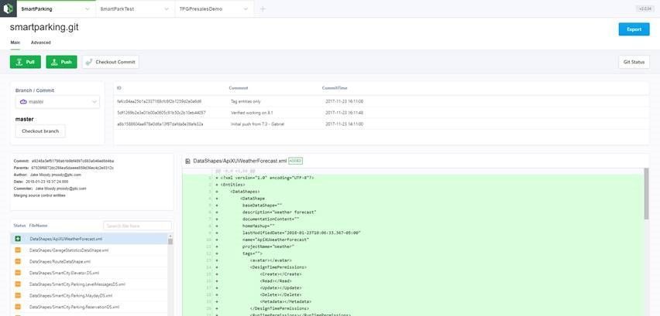Select file SmartCity.Parking.ReservationDS.xml
This screenshot has width=660, height=316.
tap(74, 307)
